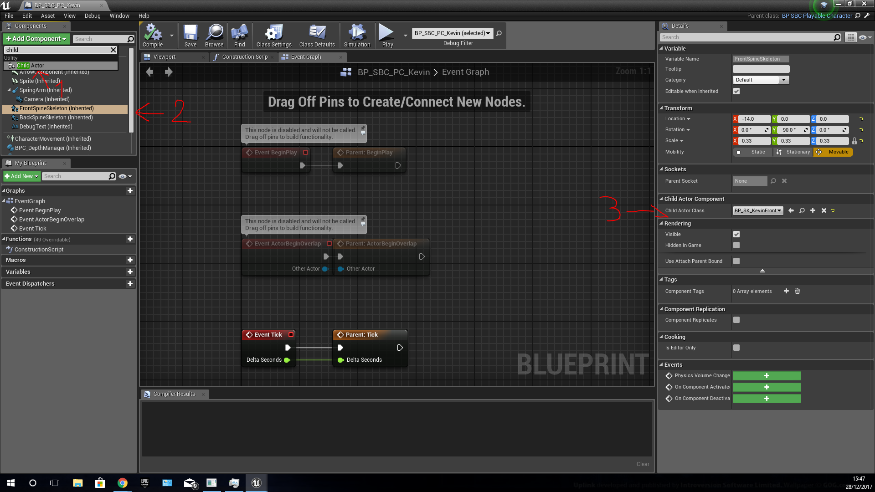Open the Debug Filter object dropdown

pos(453,33)
